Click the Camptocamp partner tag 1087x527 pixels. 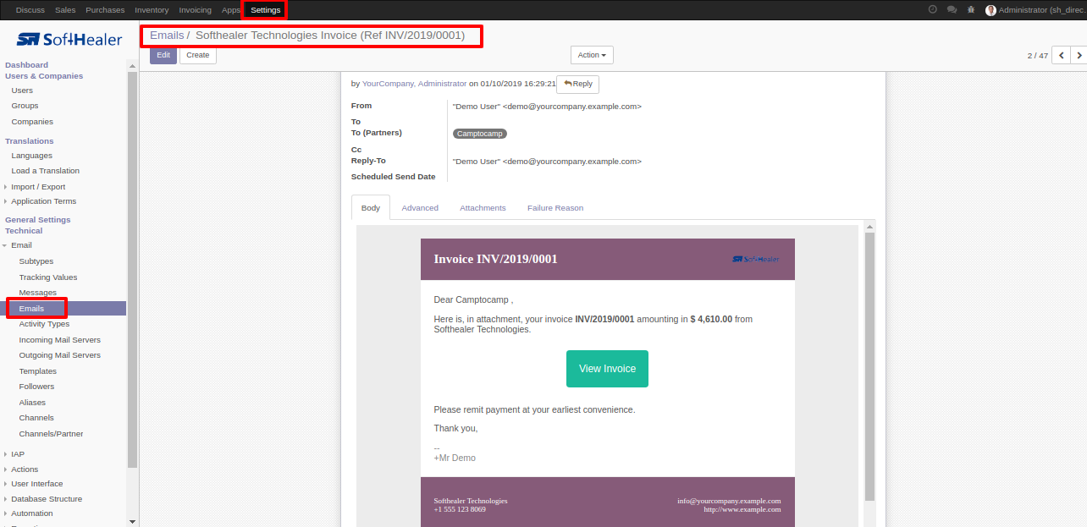pos(480,134)
